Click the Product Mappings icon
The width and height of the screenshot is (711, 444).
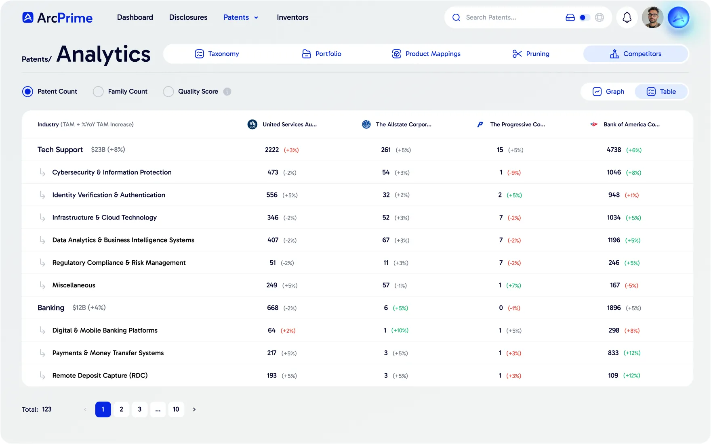coord(397,54)
